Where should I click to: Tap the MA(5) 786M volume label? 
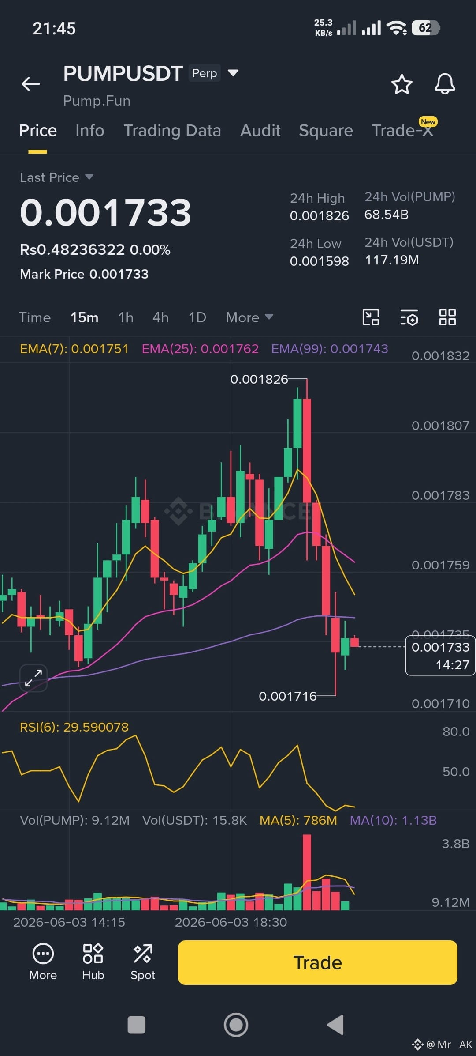tap(298, 820)
